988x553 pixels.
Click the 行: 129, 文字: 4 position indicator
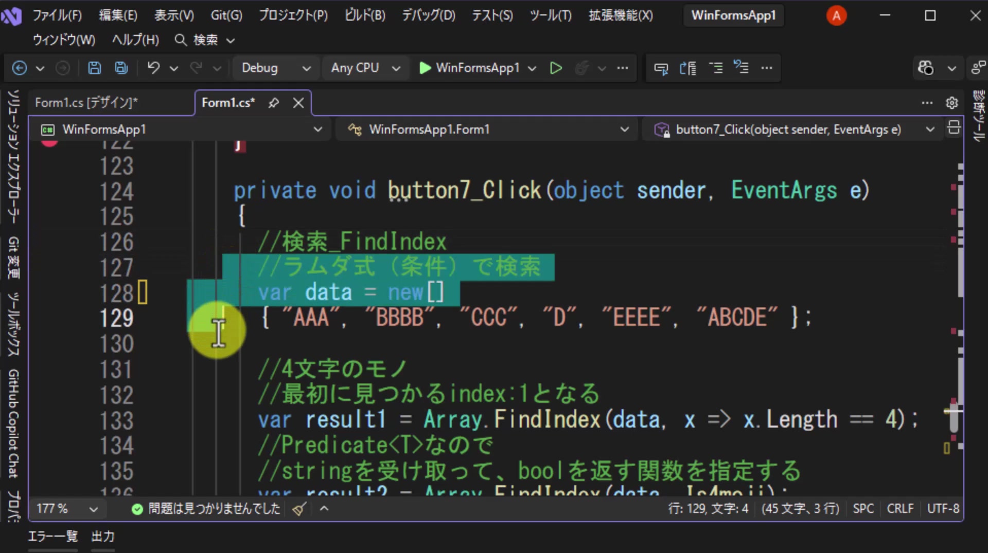708,509
